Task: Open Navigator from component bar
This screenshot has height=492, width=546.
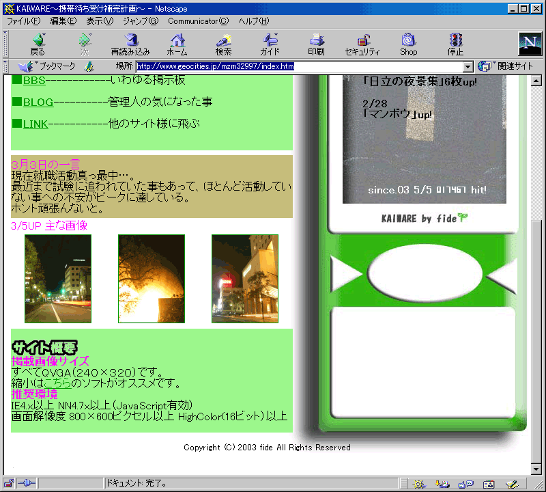Action: pyautogui.click(x=419, y=484)
